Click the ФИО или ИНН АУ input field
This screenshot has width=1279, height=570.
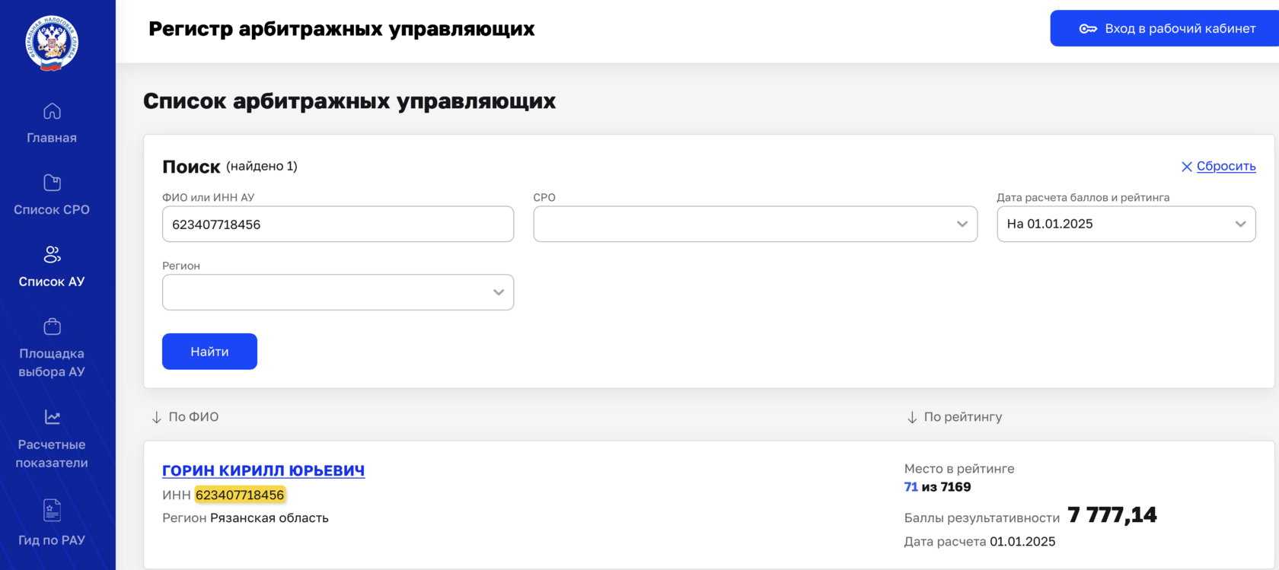(338, 224)
